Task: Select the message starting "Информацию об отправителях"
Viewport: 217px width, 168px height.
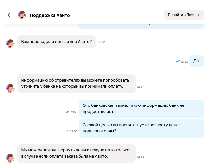Action: tap(76, 83)
